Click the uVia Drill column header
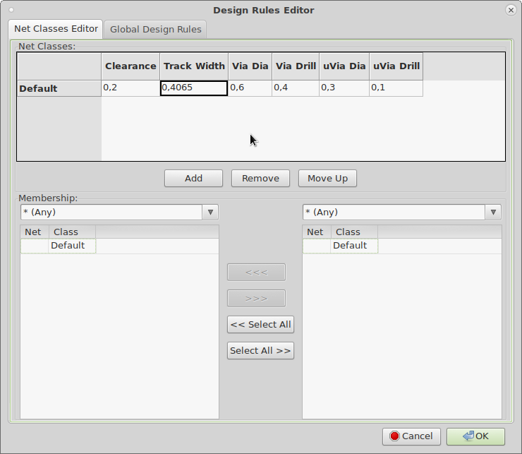 (396, 66)
